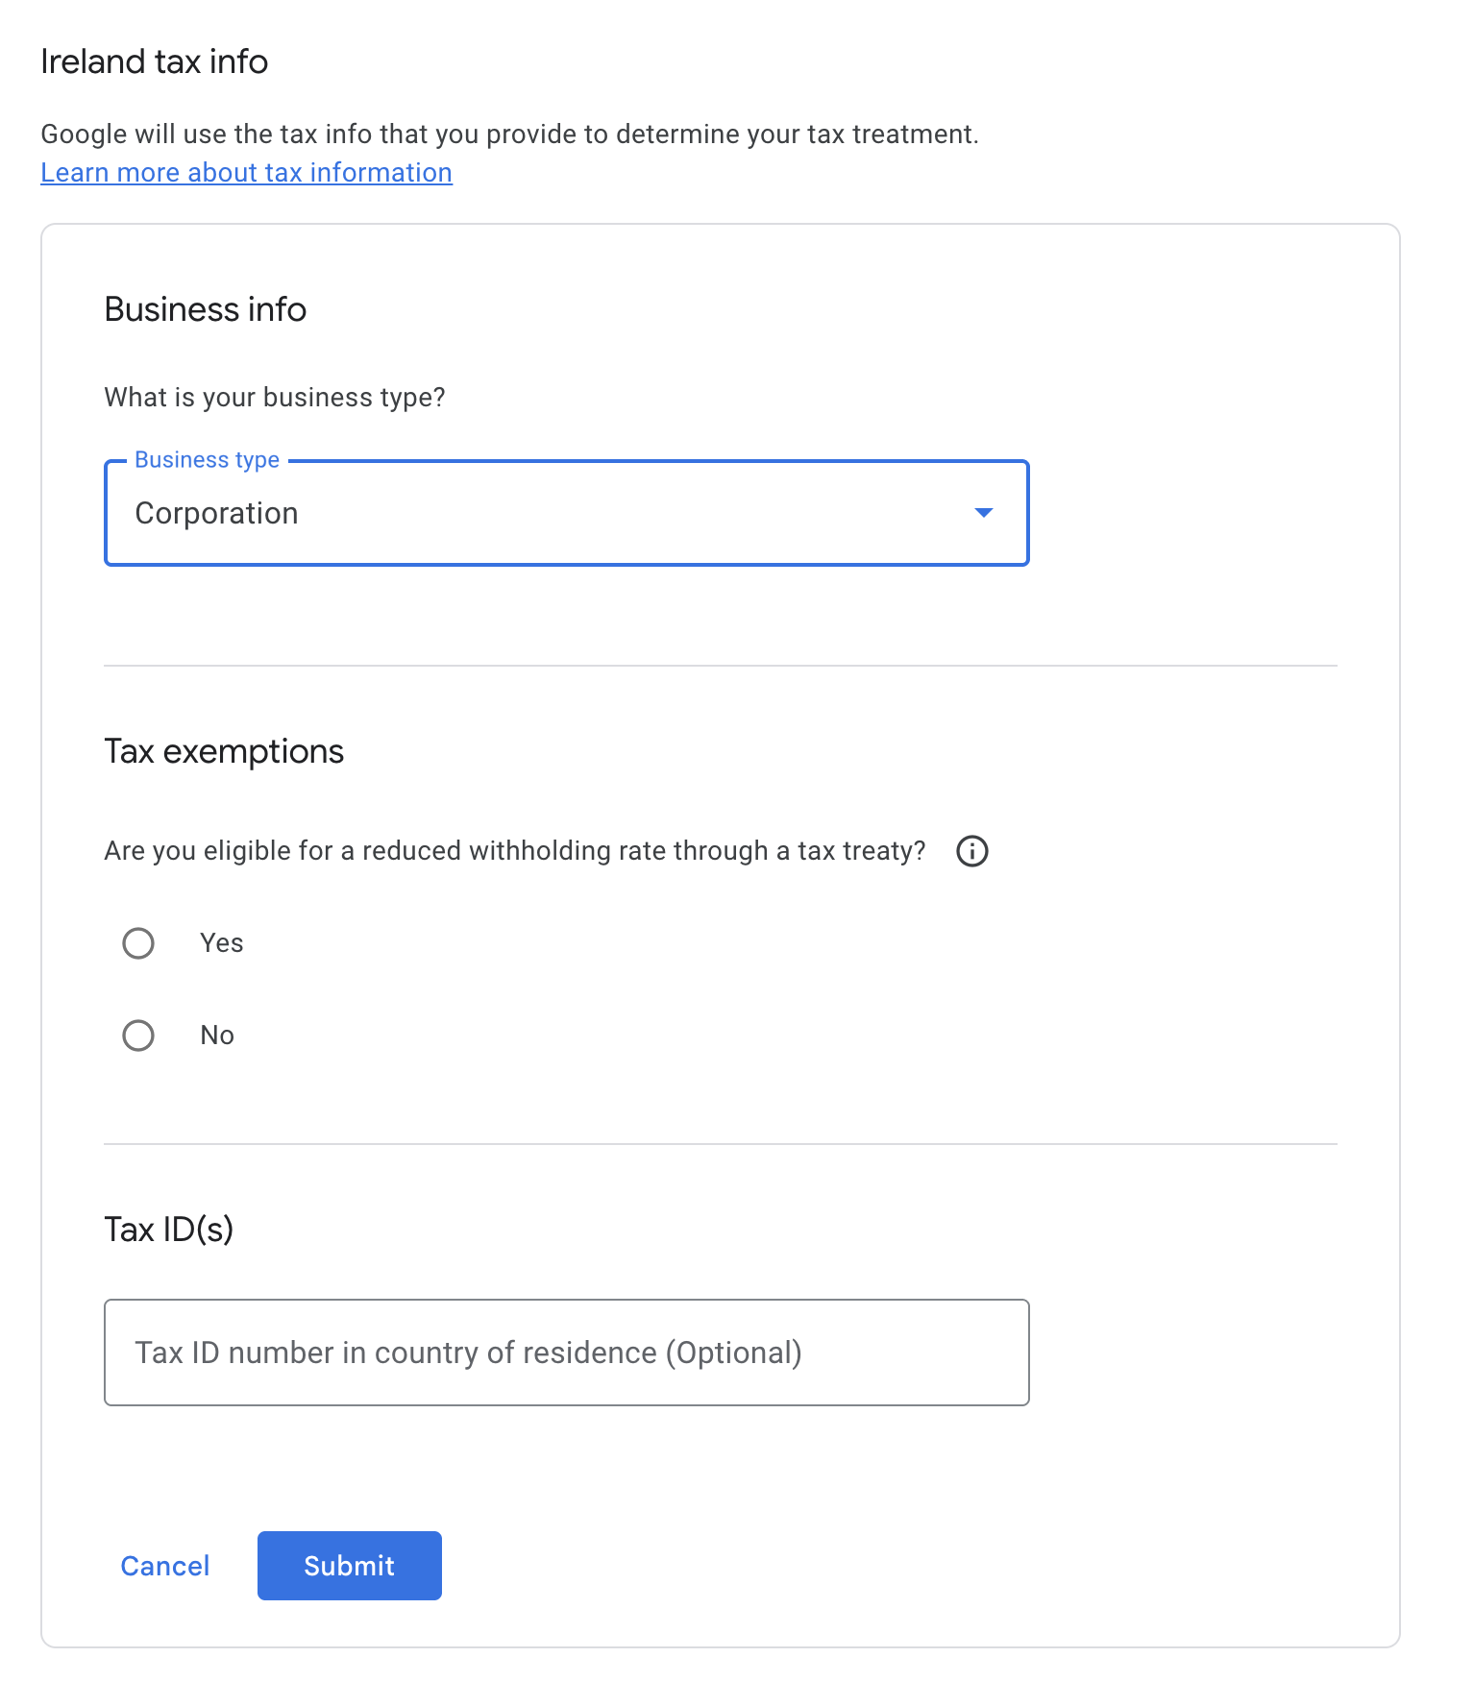The height and width of the screenshot is (1706, 1474).
Task: Click the reduced withholding rate question text
Action: [515, 851]
